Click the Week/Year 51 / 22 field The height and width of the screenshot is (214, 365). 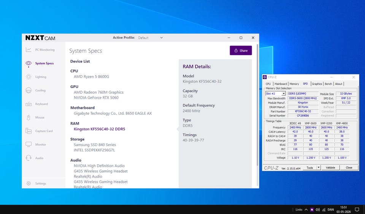click(x=346, y=102)
